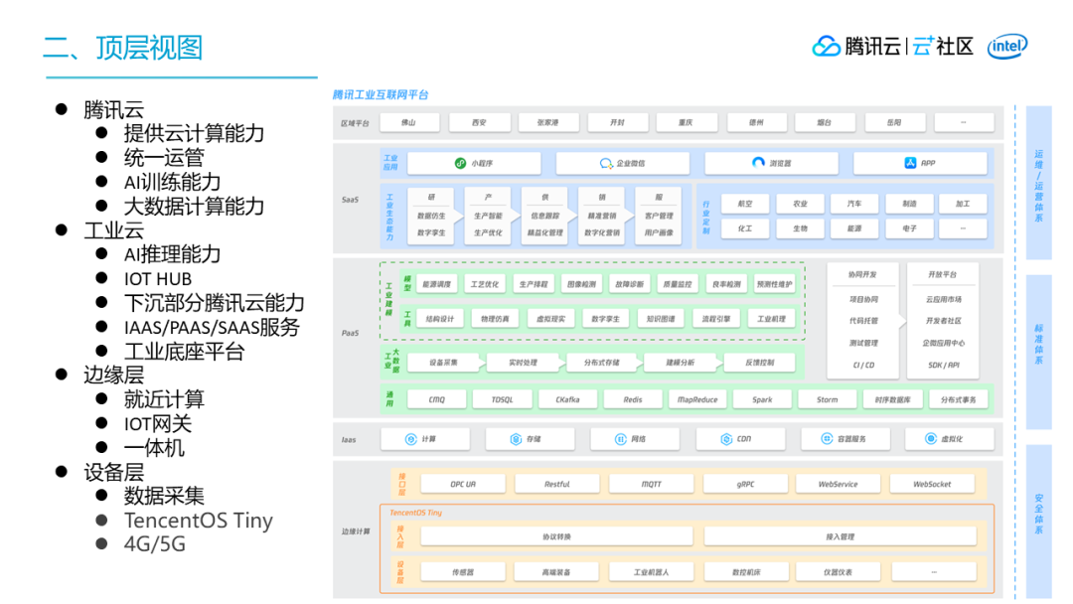This screenshot has height=604, width=1073.
Task: Click the Tencent Cloud logo icon
Action: 826,46
